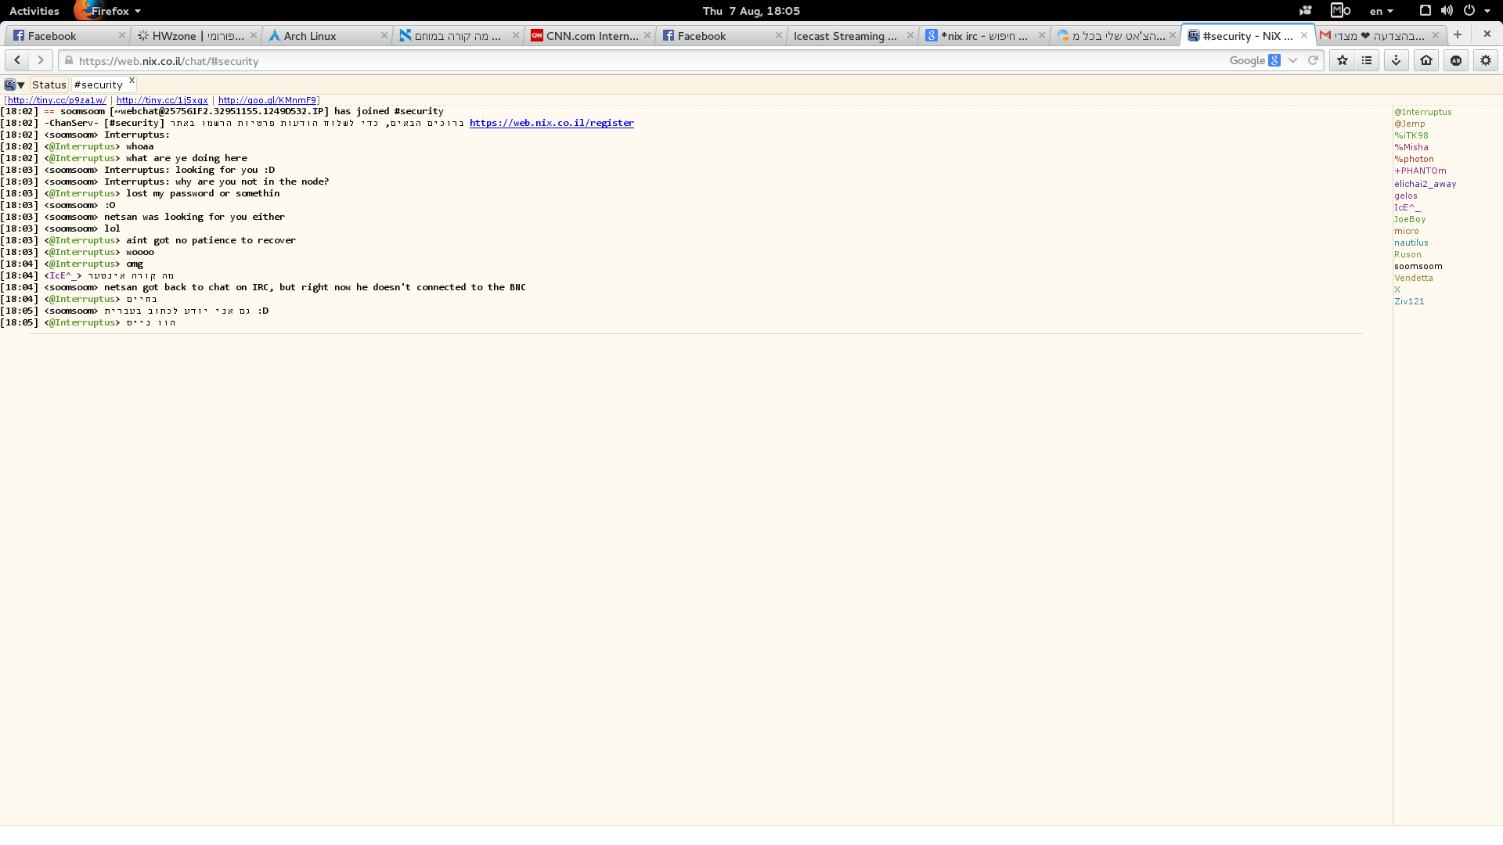Select gelos in the nick list
Screen dimensions: 1503x845
[x=1406, y=196]
